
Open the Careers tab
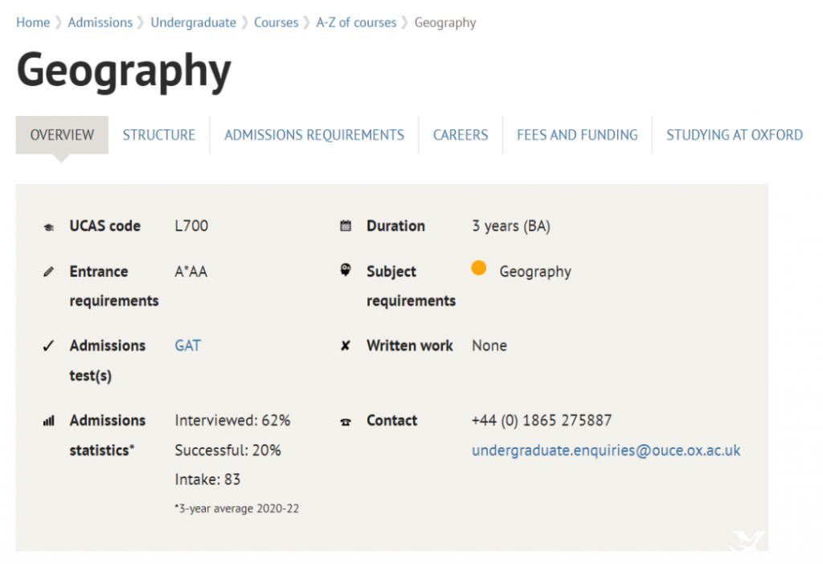461,135
